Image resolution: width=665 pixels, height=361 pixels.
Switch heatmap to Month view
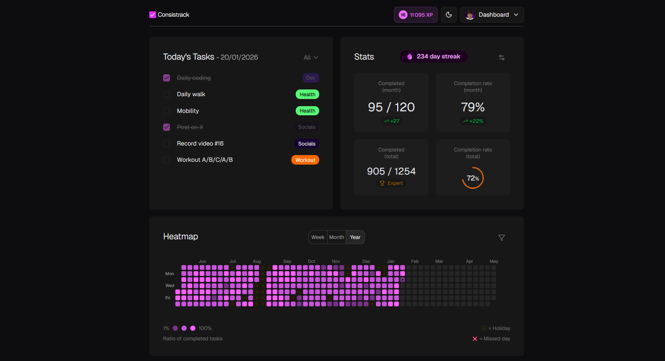point(337,237)
